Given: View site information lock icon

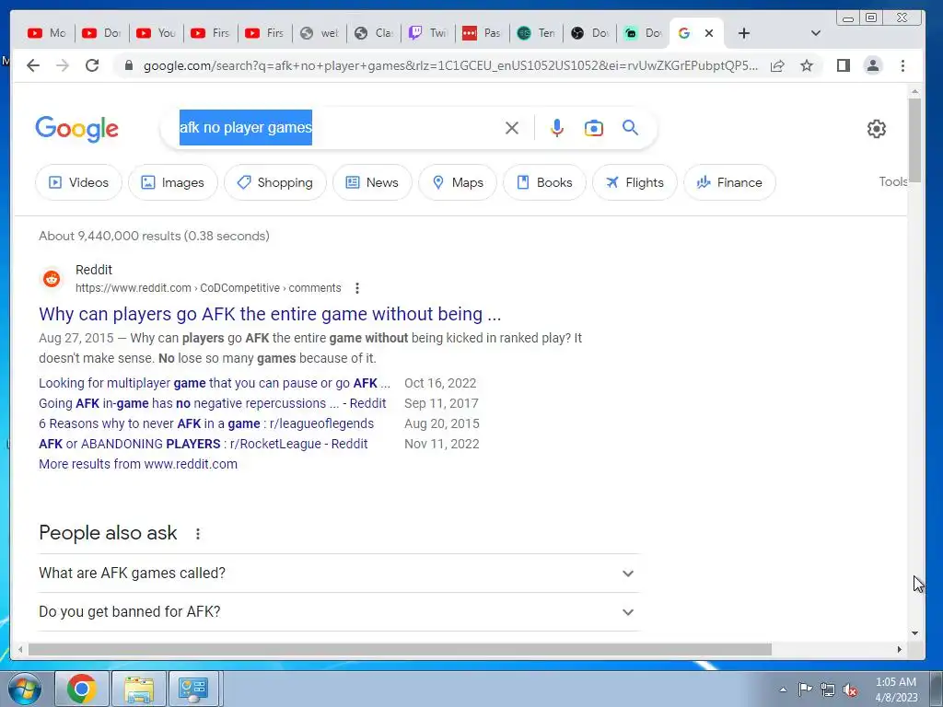Looking at the screenshot, I should point(128,65).
